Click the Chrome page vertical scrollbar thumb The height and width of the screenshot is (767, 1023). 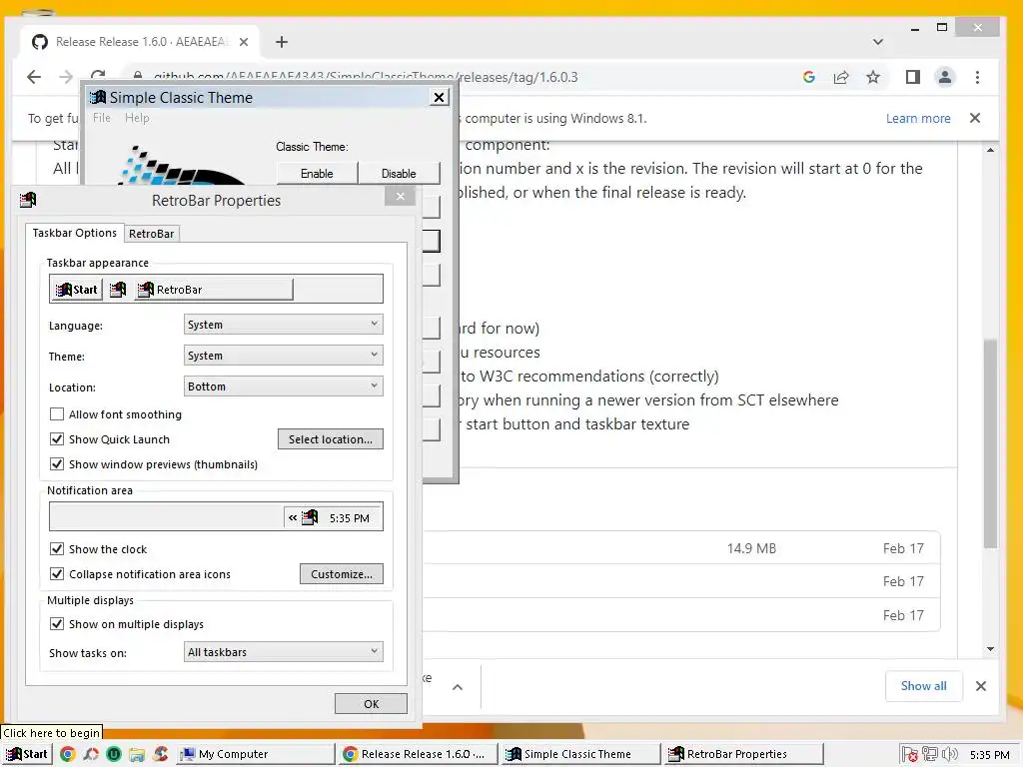990,443
